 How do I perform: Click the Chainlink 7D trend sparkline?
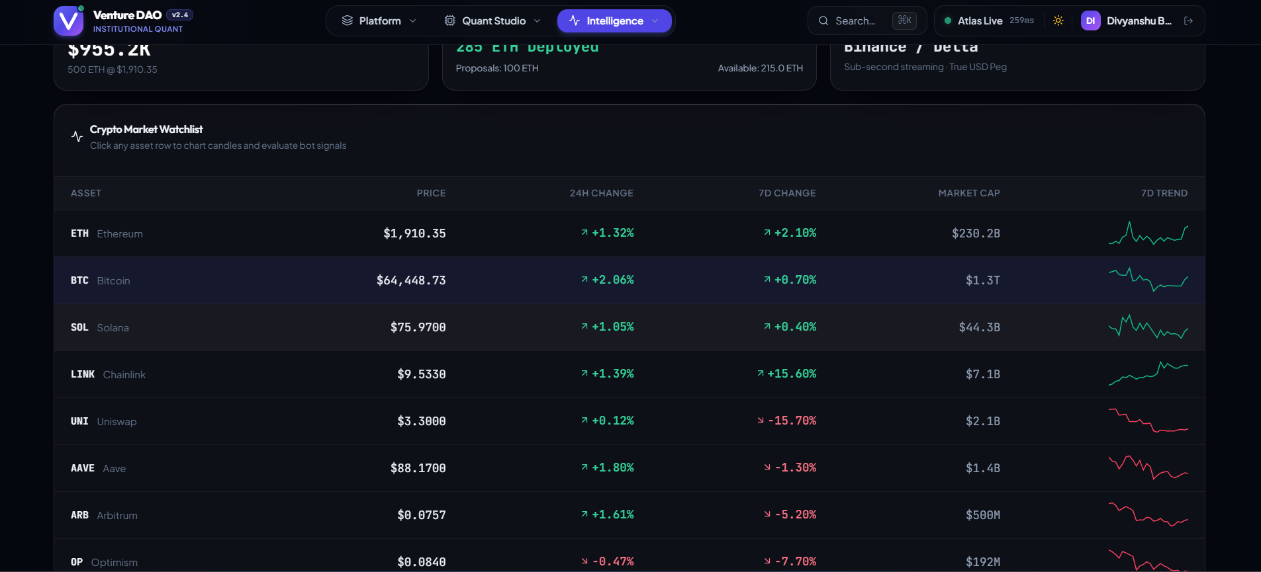point(1148,374)
